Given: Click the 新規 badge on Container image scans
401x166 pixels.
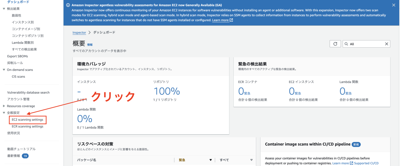Looking at the screenshot, I should (356, 144).
